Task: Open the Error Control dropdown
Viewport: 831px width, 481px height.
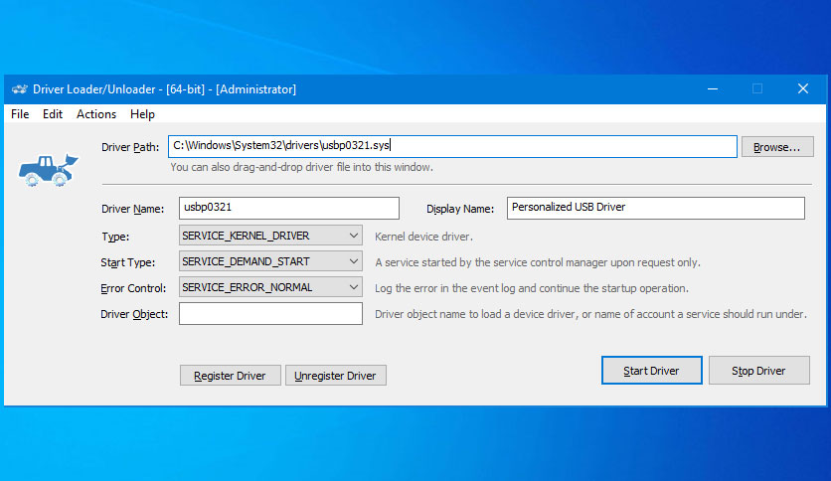Action: tap(270, 287)
